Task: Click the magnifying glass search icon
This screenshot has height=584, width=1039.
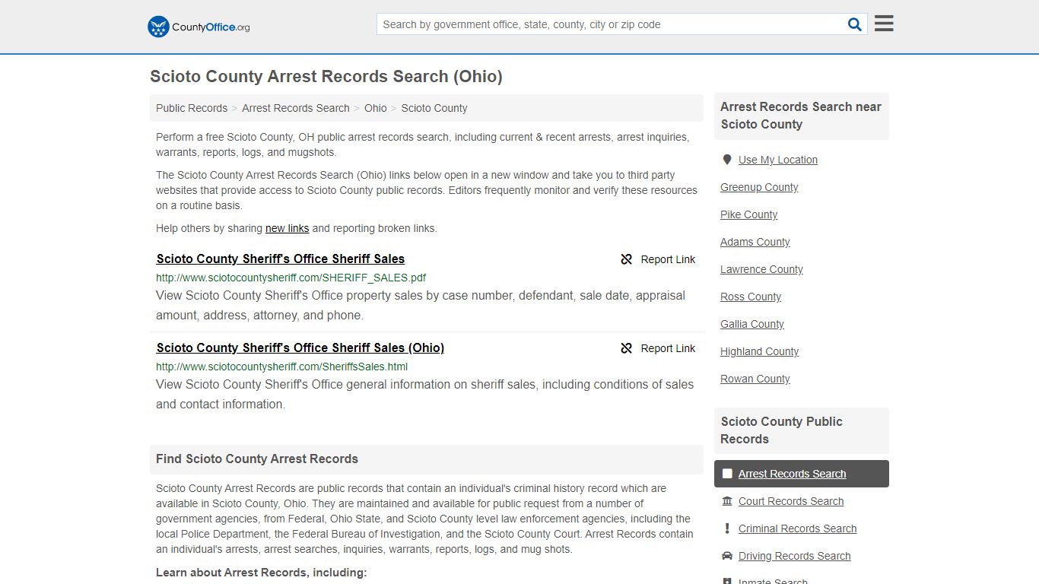Action: point(855,24)
